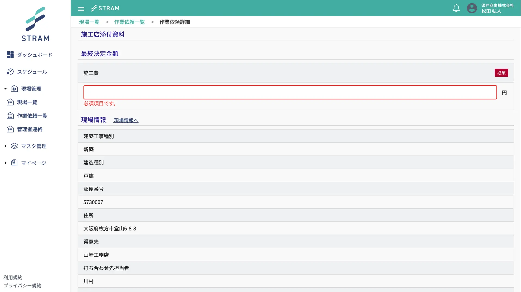Image resolution: width=521 pixels, height=292 pixels.
Task: Go back to 作業依頼一覧 breadcrumb
Action: pyautogui.click(x=129, y=22)
